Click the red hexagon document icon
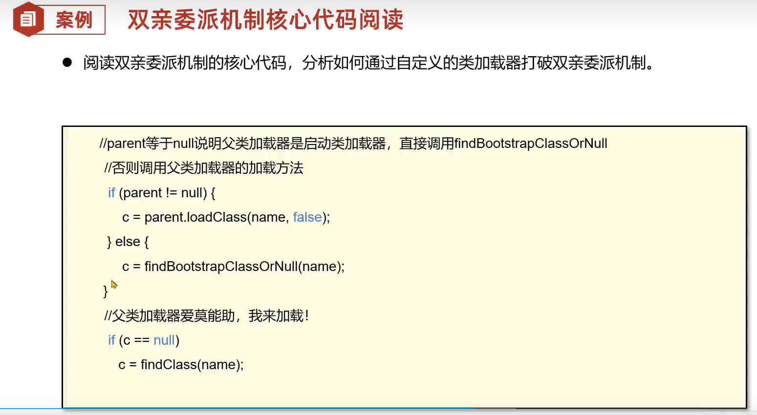Viewport: 757px width, 415px height. pos(28,20)
